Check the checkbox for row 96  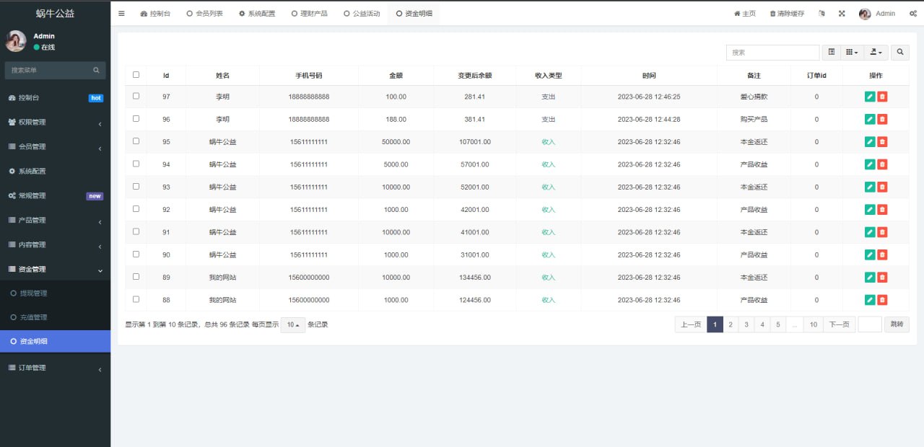(x=136, y=119)
